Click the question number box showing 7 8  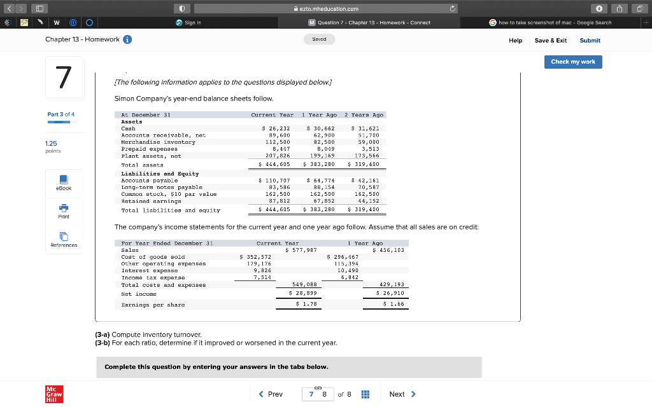(x=318, y=394)
